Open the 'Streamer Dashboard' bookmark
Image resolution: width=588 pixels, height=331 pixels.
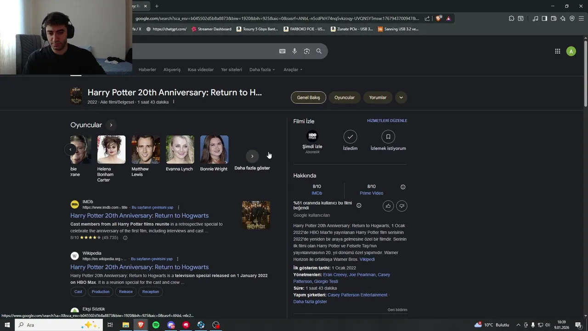211,29
